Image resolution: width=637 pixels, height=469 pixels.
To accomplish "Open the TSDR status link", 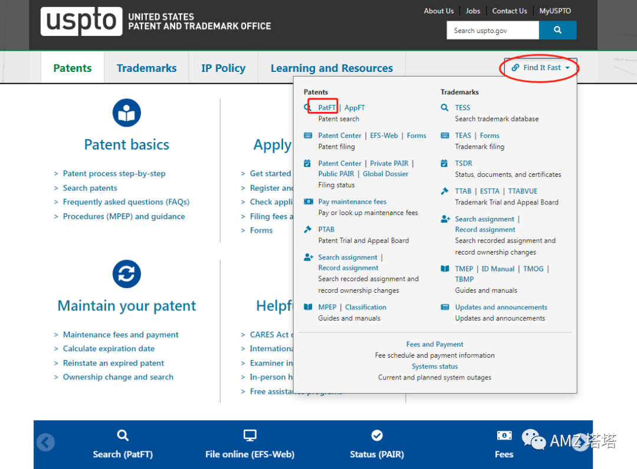I will pyautogui.click(x=464, y=163).
